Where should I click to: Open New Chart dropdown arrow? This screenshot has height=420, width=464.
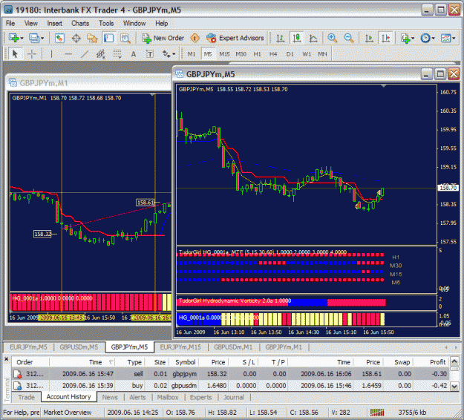click(x=22, y=39)
